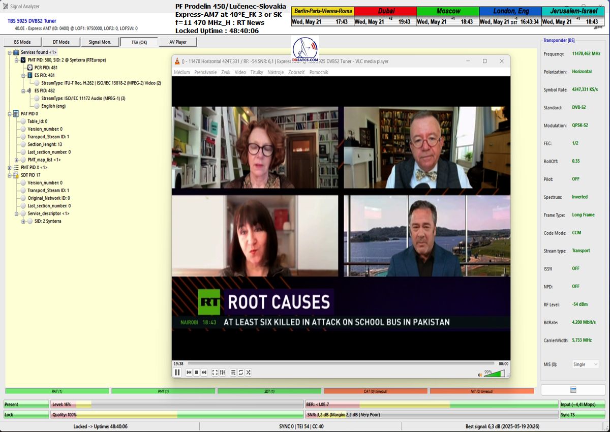Toggle VLC loop mode
Viewport: 610px width, 432px height.
point(240,373)
